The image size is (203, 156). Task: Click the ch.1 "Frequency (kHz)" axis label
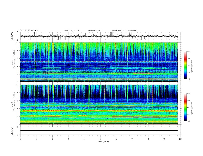click(14, 59)
